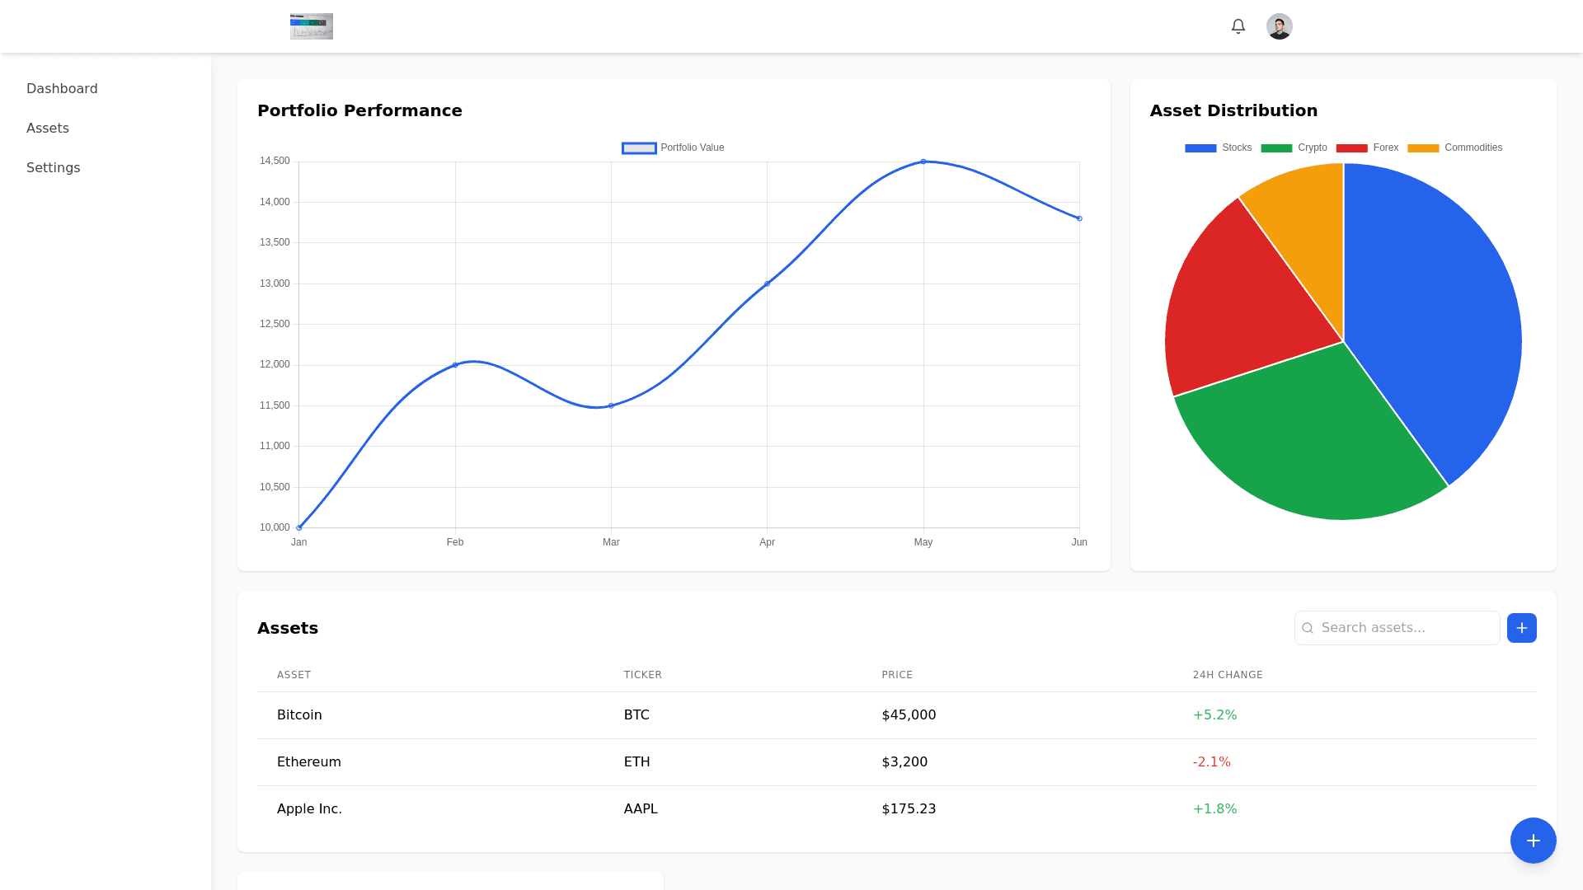
Task: Select the Bitcoin row in table
Action: coord(299,714)
